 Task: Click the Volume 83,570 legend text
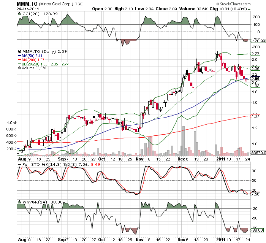(x=34, y=68)
